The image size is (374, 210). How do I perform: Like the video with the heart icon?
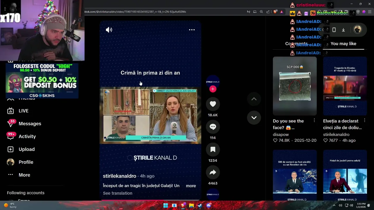pyautogui.click(x=213, y=104)
